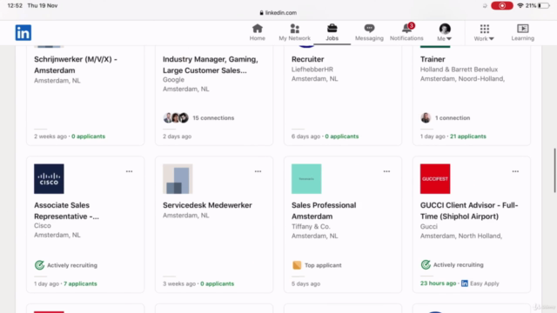
Task: Click the Gucci company name
Action: pyautogui.click(x=429, y=226)
